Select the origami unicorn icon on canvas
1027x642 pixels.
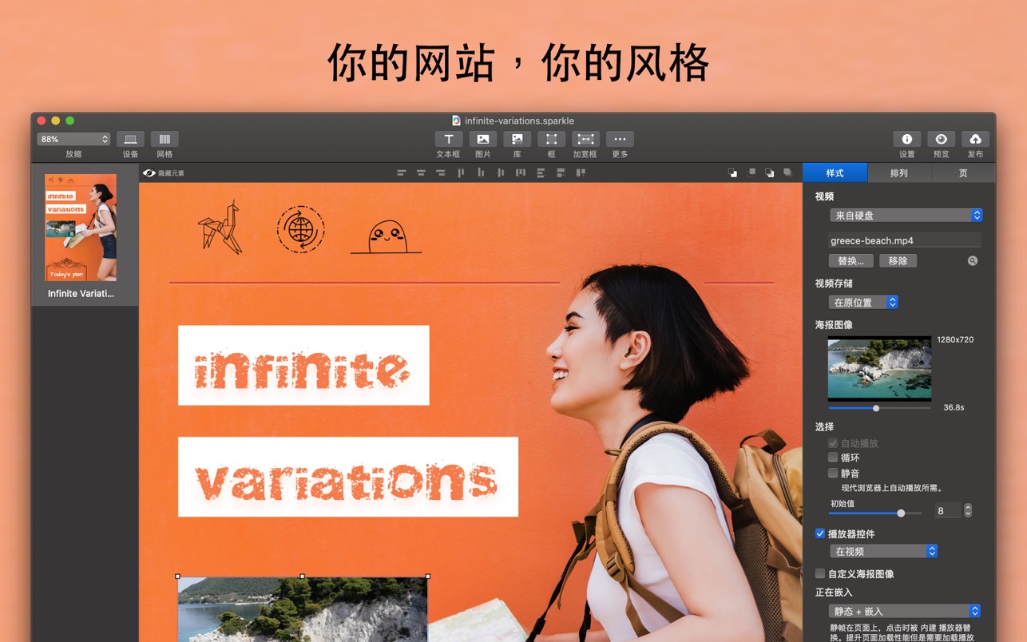[x=220, y=228]
